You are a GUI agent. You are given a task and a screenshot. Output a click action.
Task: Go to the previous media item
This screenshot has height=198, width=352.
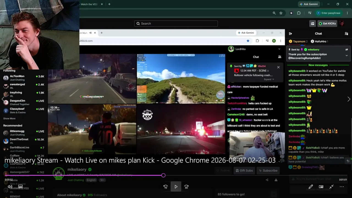click(3, 99)
